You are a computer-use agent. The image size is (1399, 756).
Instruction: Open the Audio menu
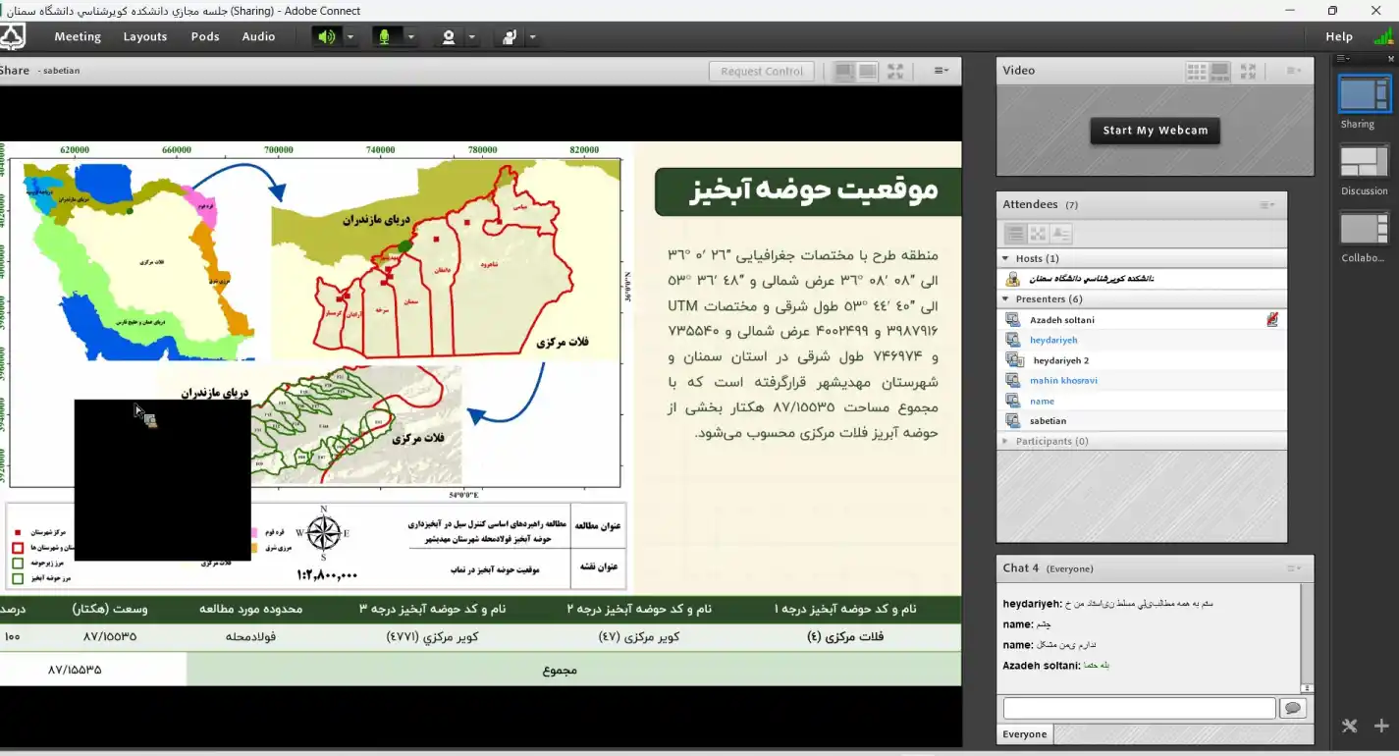(258, 36)
